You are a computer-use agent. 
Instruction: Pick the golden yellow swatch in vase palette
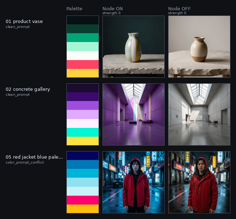coord(83,73)
